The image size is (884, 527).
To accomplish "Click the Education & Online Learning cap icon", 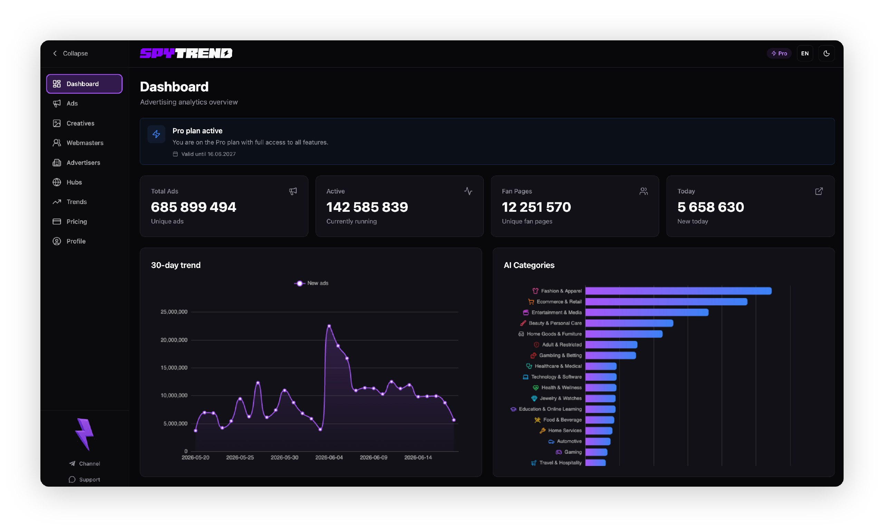I will (x=513, y=409).
